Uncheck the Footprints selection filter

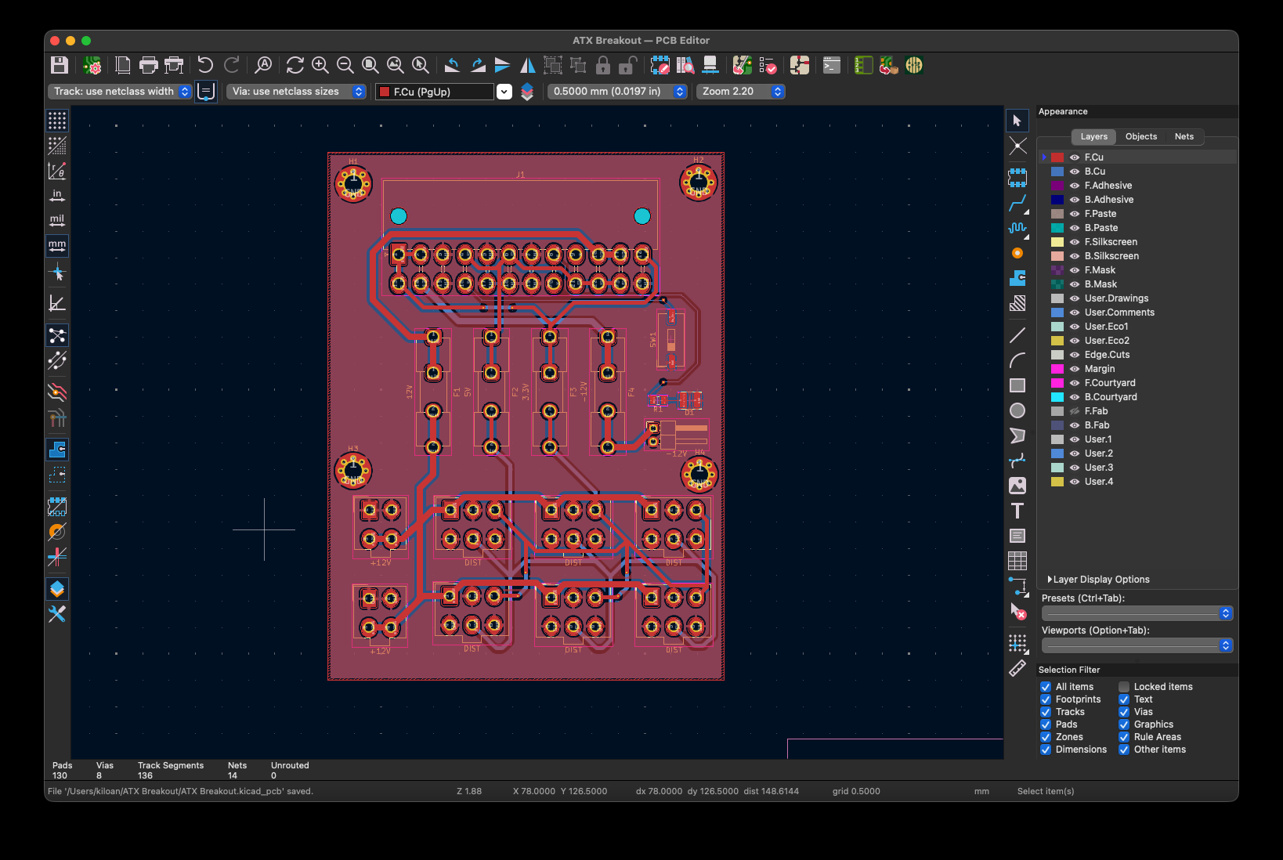[x=1046, y=699]
